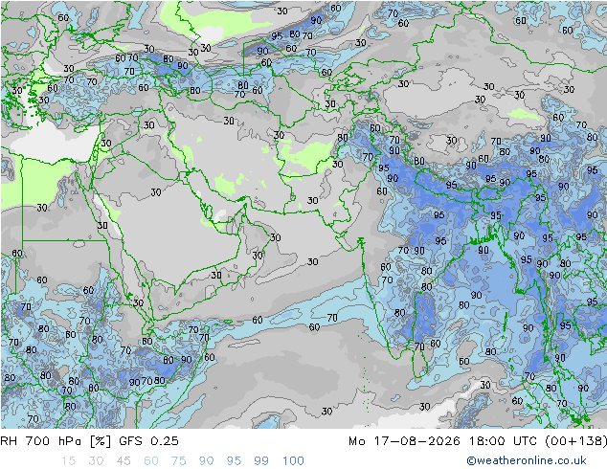Viewport: 607px width, 469px height.
Task: Click the "(00+138)" forecast offset text
Action: click(x=576, y=441)
